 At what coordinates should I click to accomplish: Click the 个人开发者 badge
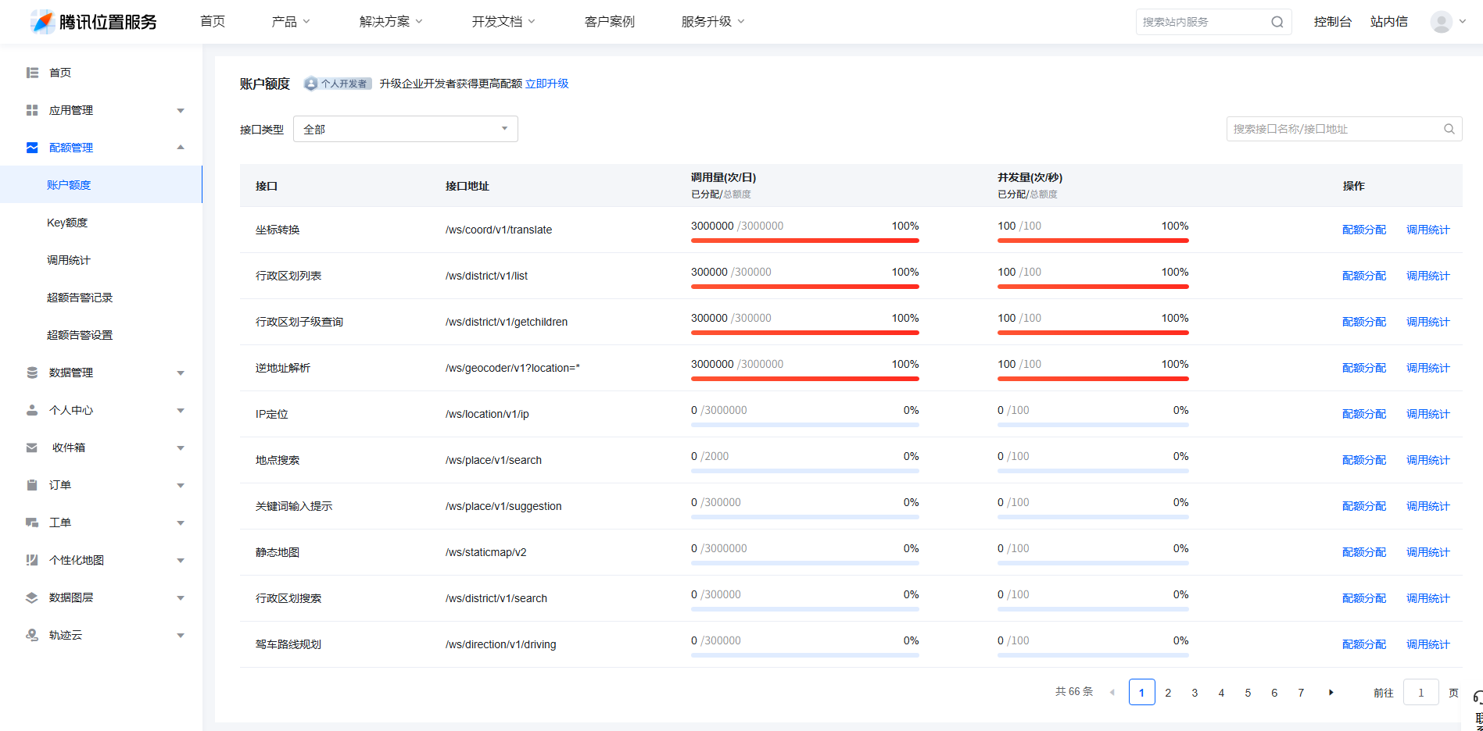tap(338, 84)
